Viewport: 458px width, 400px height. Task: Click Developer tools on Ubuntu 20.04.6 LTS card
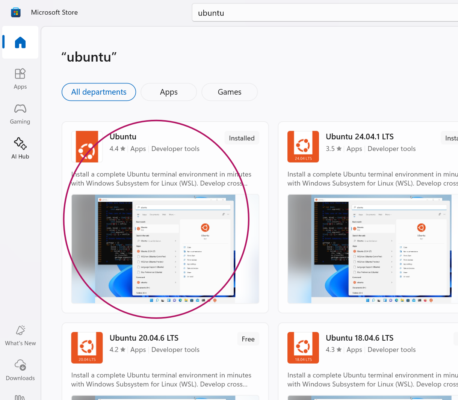point(175,350)
